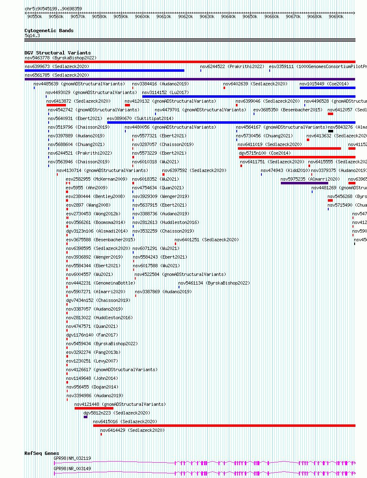Viewport: 367px width, 478px height.
Task: Select nsv4493029 gnomADStructuralVariants label
Action: tap(91, 92)
